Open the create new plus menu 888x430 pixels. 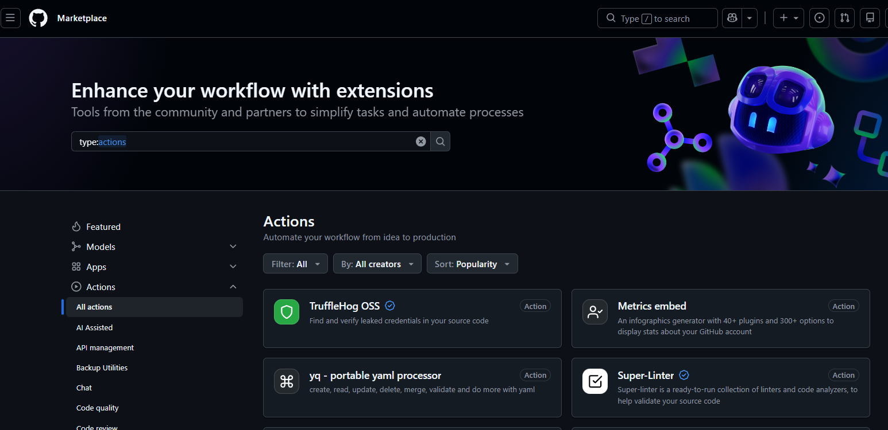point(789,18)
